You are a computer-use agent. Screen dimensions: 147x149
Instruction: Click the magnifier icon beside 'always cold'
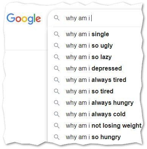[x=56, y=114]
